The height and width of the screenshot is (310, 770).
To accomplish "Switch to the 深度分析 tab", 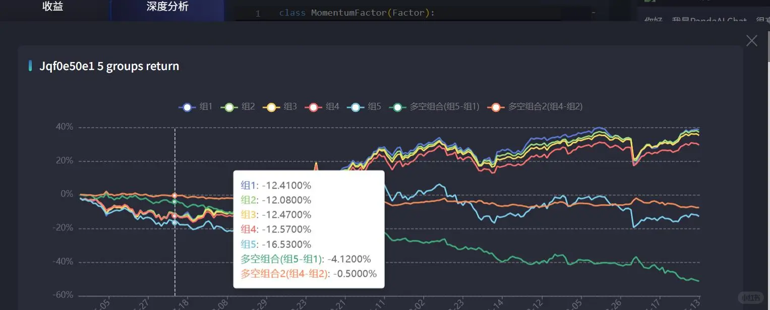I will (x=167, y=7).
